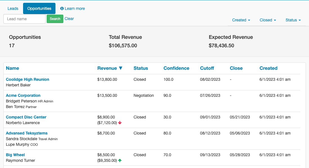Image resolution: width=309 pixels, height=168 pixels.
Task: Click green up arrow next to ($9,350.00)
Action: [120, 160]
